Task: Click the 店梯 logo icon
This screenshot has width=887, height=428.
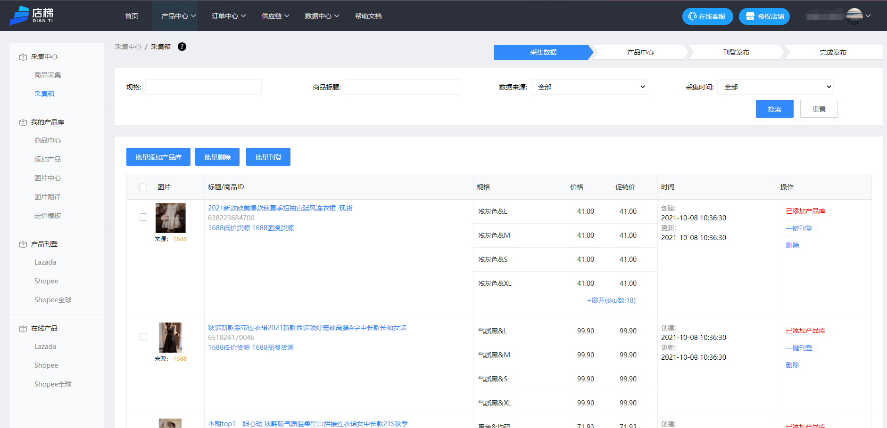Action: pyautogui.click(x=18, y=15)
